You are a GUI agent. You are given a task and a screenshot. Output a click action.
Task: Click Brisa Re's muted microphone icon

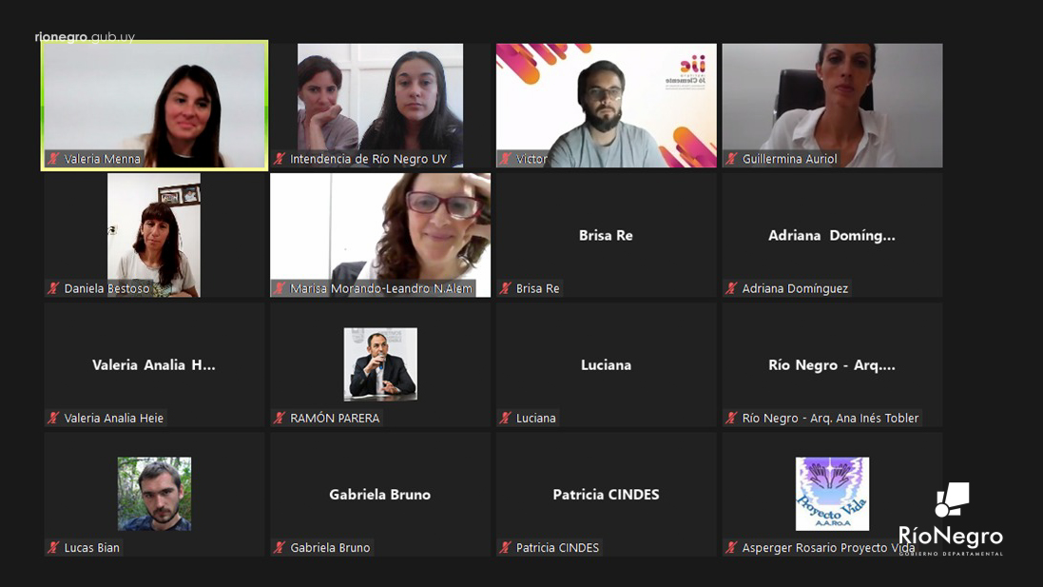[506, 288]
